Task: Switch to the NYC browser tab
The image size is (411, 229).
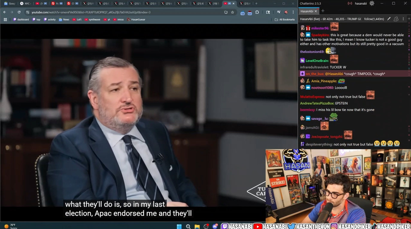Action: (x=25, y=4)
